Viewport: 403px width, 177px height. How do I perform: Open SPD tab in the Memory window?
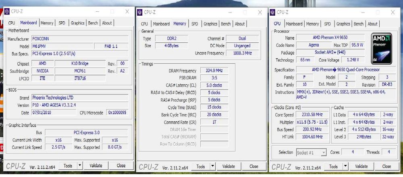click(x=195, y=24)
